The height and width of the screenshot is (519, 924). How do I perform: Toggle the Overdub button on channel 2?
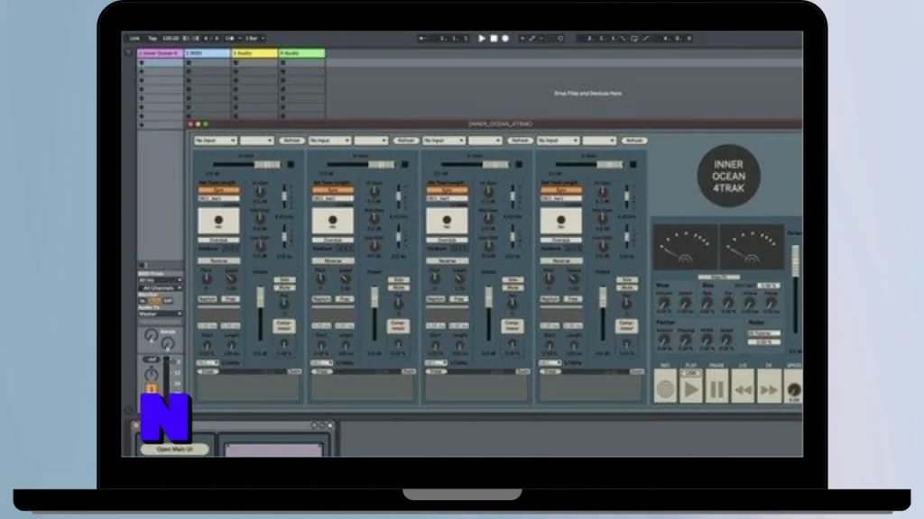pos(333,240)
